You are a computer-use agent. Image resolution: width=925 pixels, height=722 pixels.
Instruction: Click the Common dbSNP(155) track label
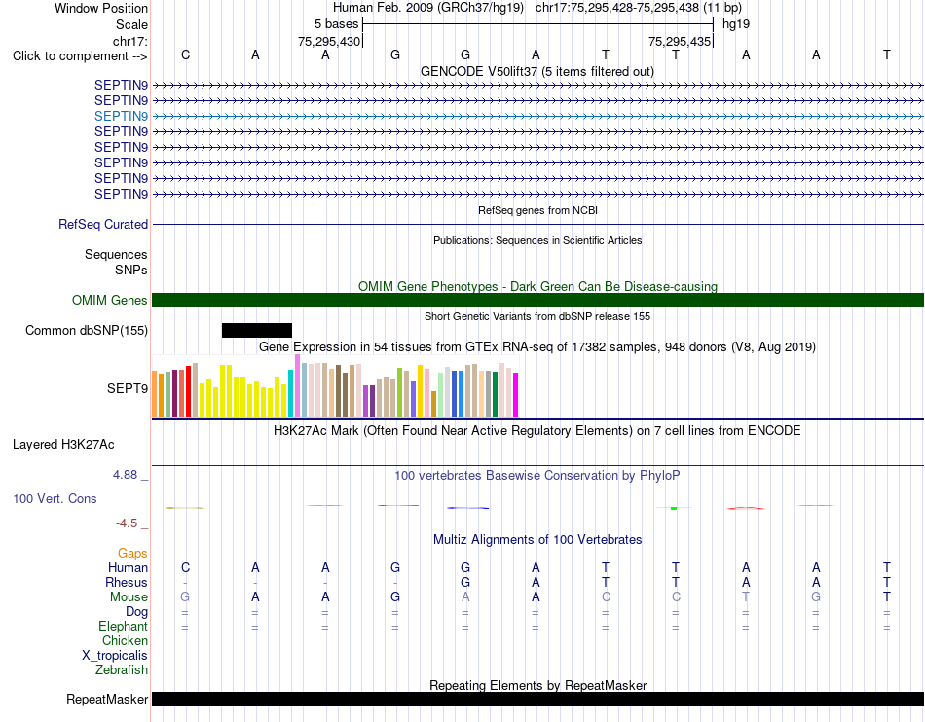pos(87,331)
